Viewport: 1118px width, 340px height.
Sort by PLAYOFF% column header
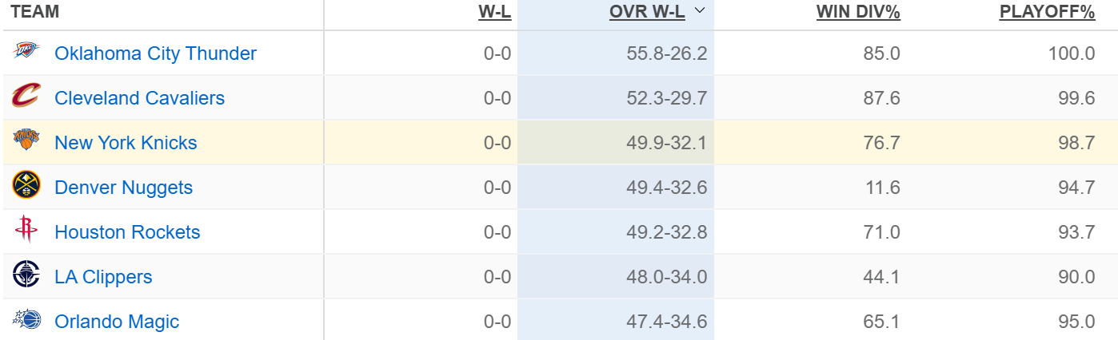(1047, 12)
